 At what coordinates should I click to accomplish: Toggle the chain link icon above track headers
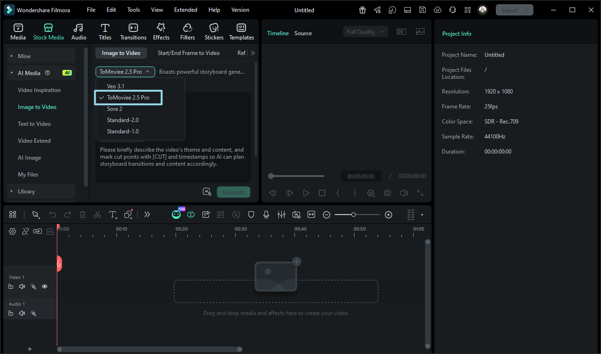tap(25, 231)
